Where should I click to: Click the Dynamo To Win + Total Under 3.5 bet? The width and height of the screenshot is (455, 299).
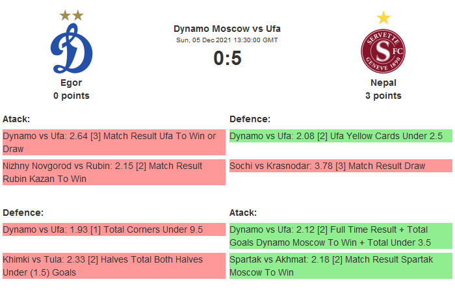[340, 235]
